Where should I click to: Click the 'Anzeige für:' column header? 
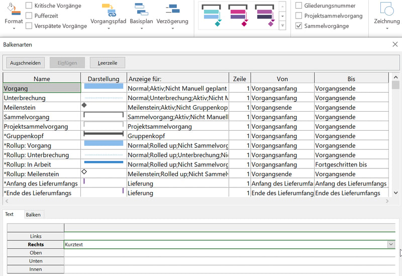tap(178, 78)
